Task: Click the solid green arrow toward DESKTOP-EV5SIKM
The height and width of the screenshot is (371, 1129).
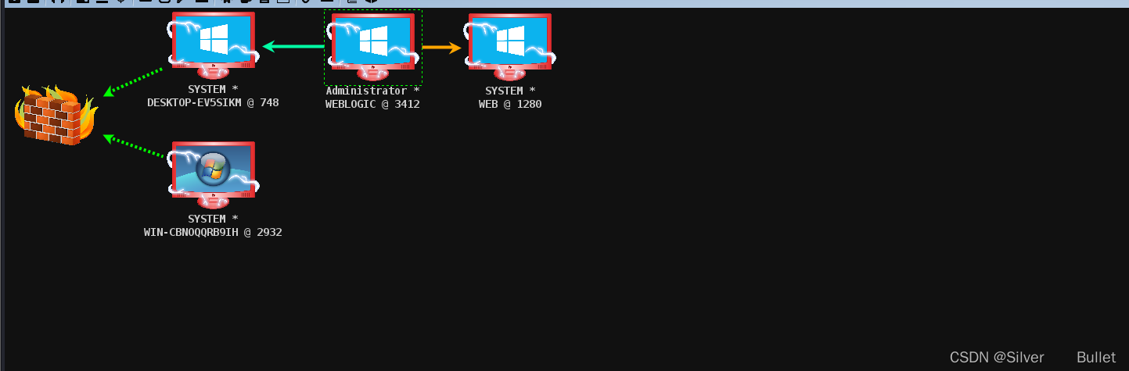Action: (293, 47)
